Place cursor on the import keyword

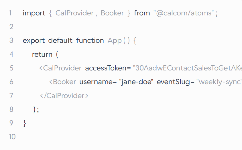coord(34,13)
